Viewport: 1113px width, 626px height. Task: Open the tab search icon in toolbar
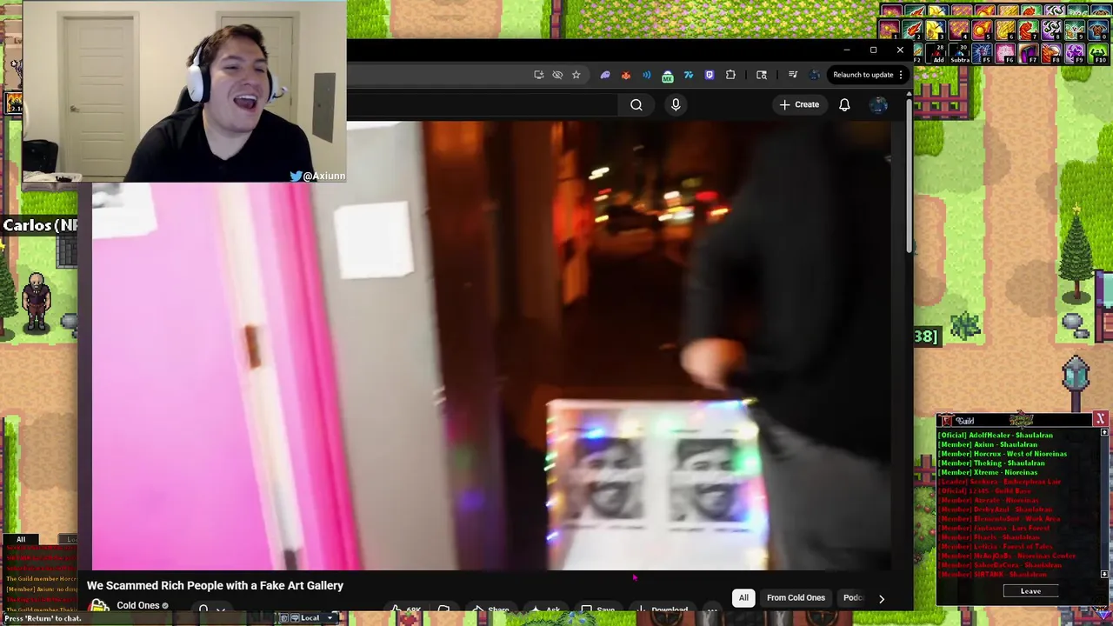pyautogui.click(x=762, y=75)
